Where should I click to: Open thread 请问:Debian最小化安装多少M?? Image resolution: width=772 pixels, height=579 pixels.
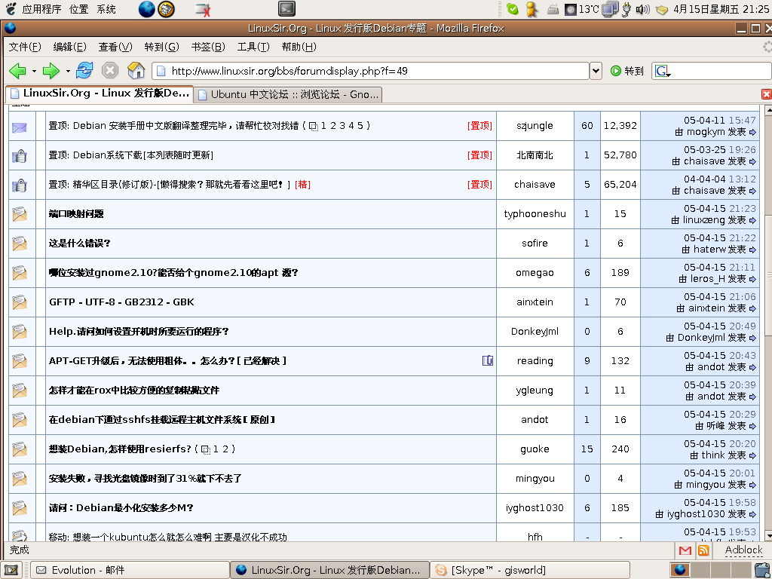coord(121,507)
